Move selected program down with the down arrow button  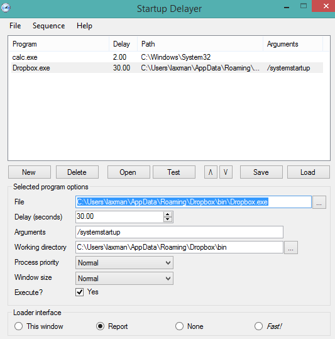(226, 172)
